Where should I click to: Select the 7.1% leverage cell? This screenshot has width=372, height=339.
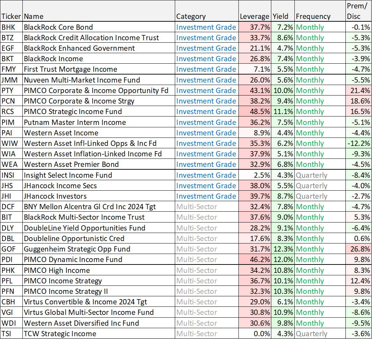coord(255,69)
